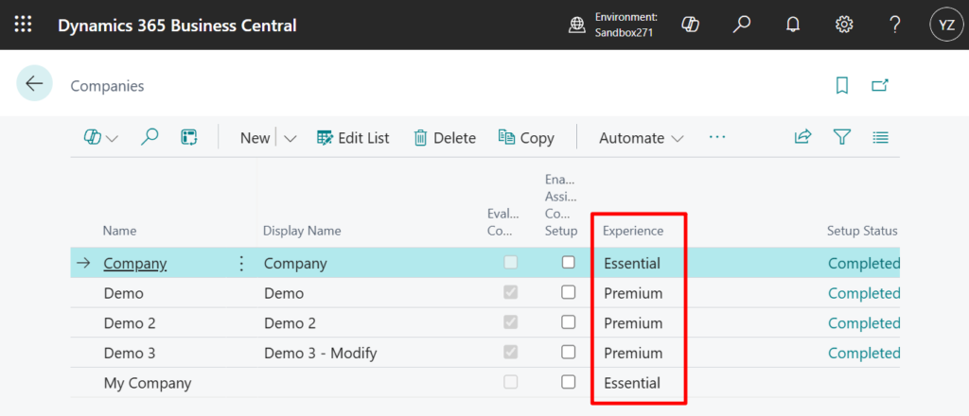The image size is (969, 416).
Task: Toggle the filter pane funnel icon
Action: pos(842,138)
